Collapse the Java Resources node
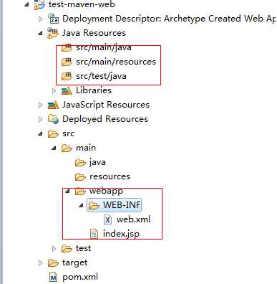Image resolution: width=277 pixels, height=284 pixels. [x=40, y=33]
